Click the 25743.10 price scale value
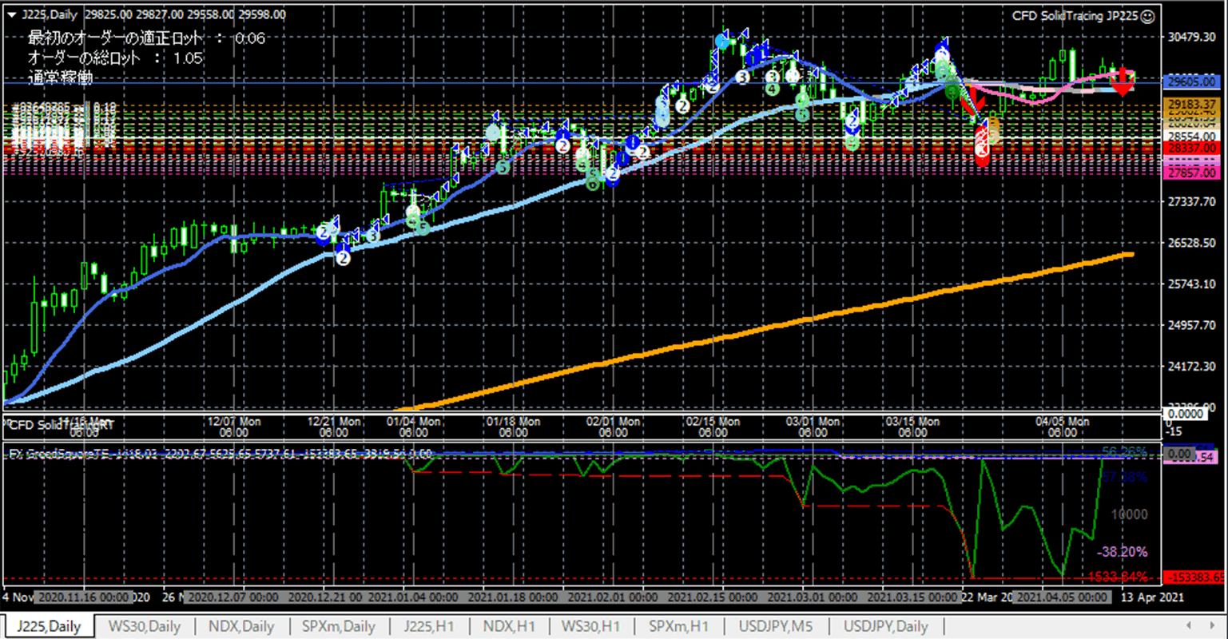The width and height of the screenshot is (1228, 639). pyautogui.click(x=1192, y=284)
